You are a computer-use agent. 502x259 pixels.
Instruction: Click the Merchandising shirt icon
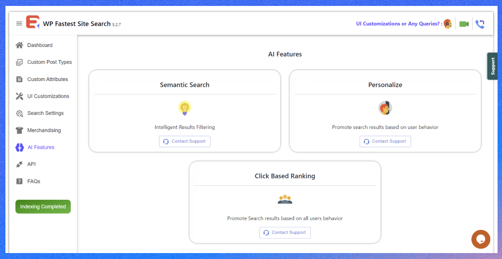(20, 130)
